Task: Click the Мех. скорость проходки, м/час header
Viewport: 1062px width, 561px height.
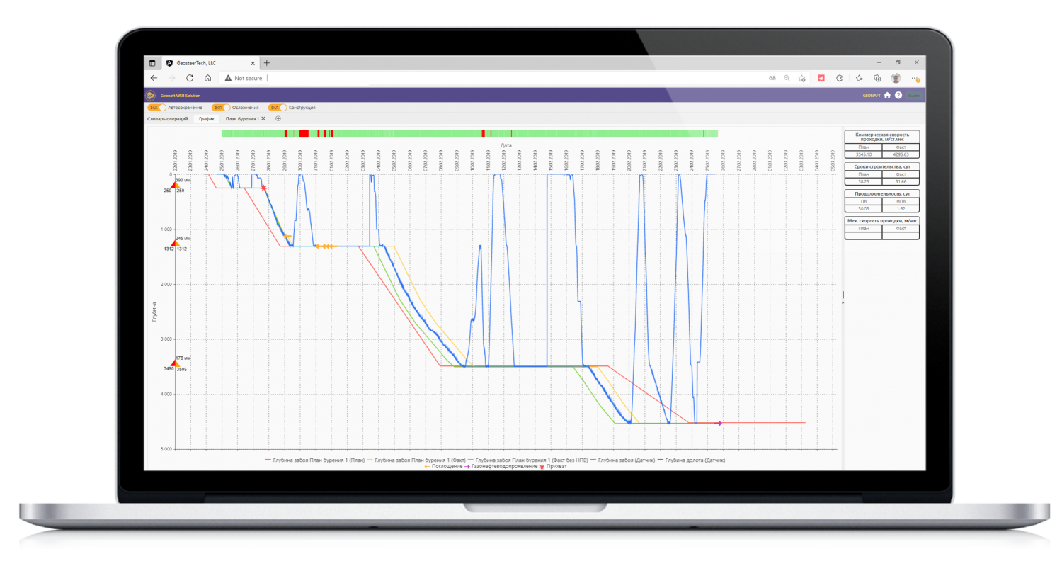Action: [881, 221]
